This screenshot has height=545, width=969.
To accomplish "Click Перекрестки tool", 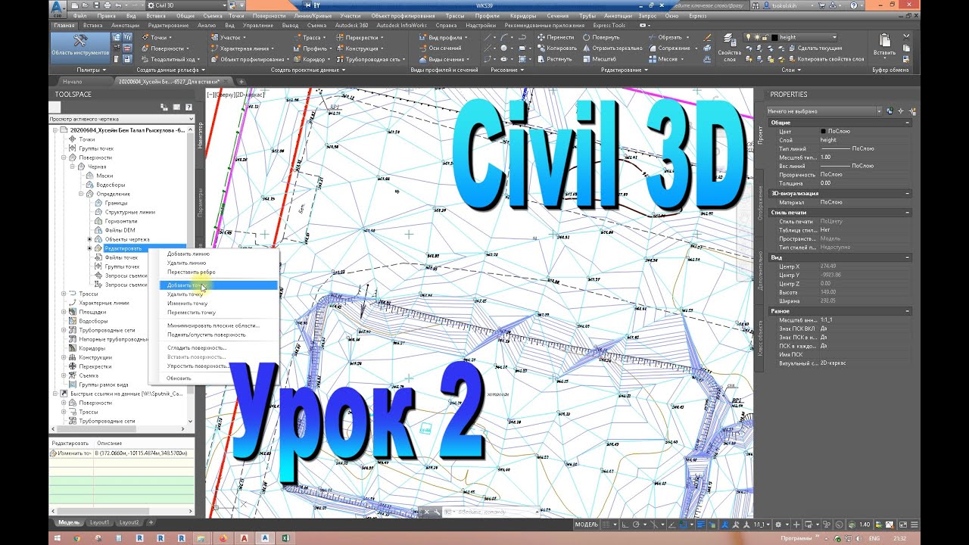I will (358, 37).
